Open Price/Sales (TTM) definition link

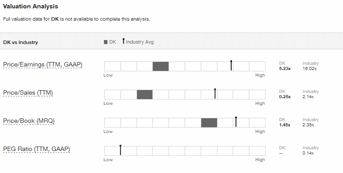coord(28,93)
